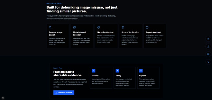Screen dimensions: 212x100
Task: Click the floating upload button on right edge
Action: pos(208,47)
